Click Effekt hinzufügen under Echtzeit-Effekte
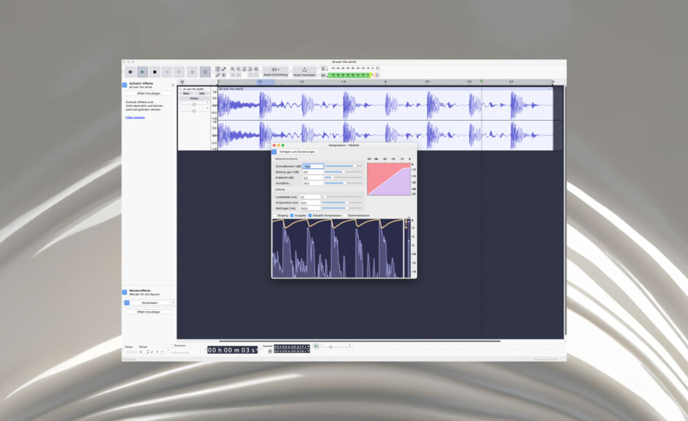Image resolution: width=688 pixels, height=421 pixels. pos(149,94)
